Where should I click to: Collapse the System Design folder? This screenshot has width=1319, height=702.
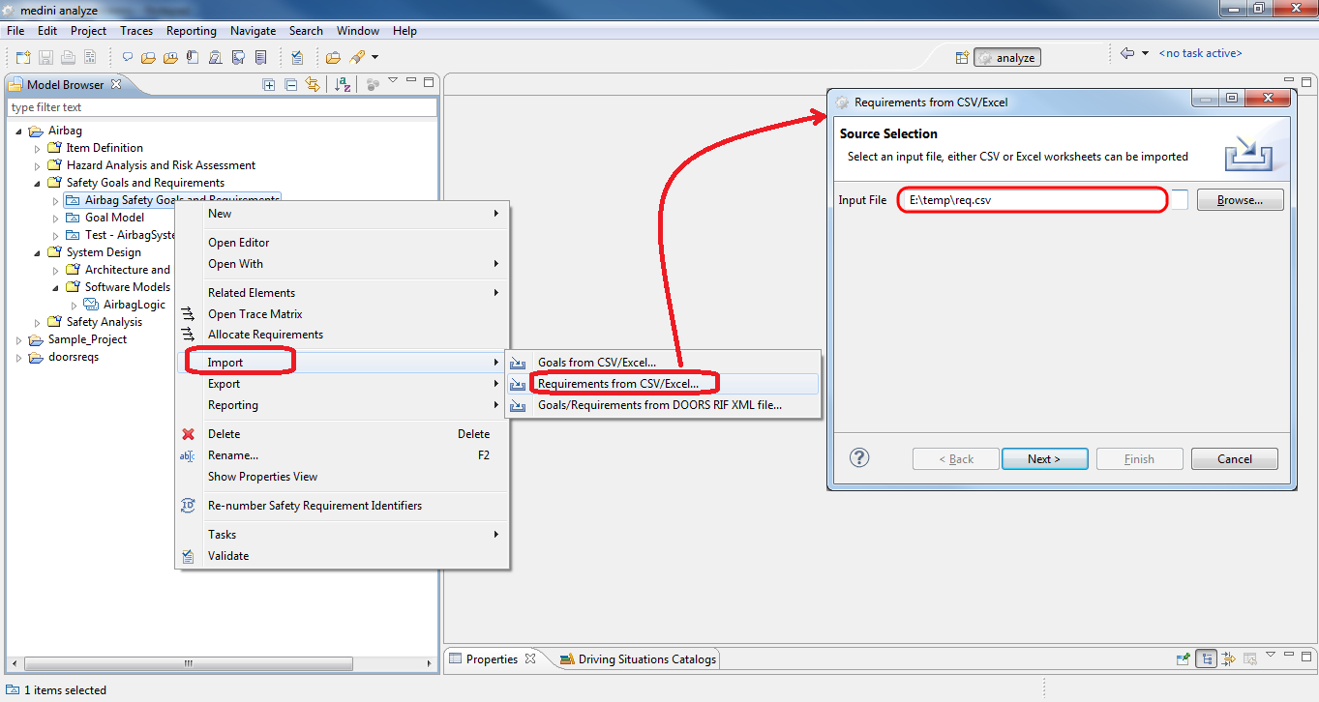pos(38,252)
